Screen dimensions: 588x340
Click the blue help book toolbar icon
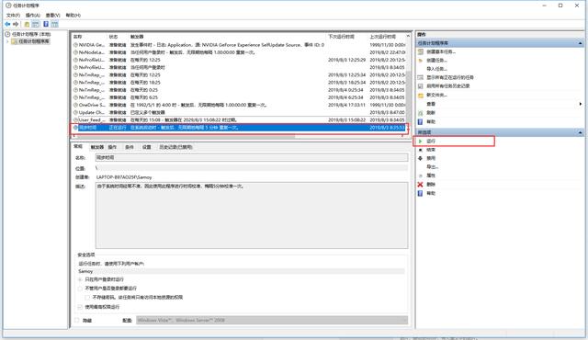click(x=46, y=24)
